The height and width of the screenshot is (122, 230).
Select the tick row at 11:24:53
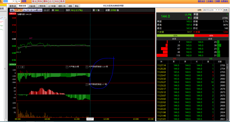tap(191, 72)
